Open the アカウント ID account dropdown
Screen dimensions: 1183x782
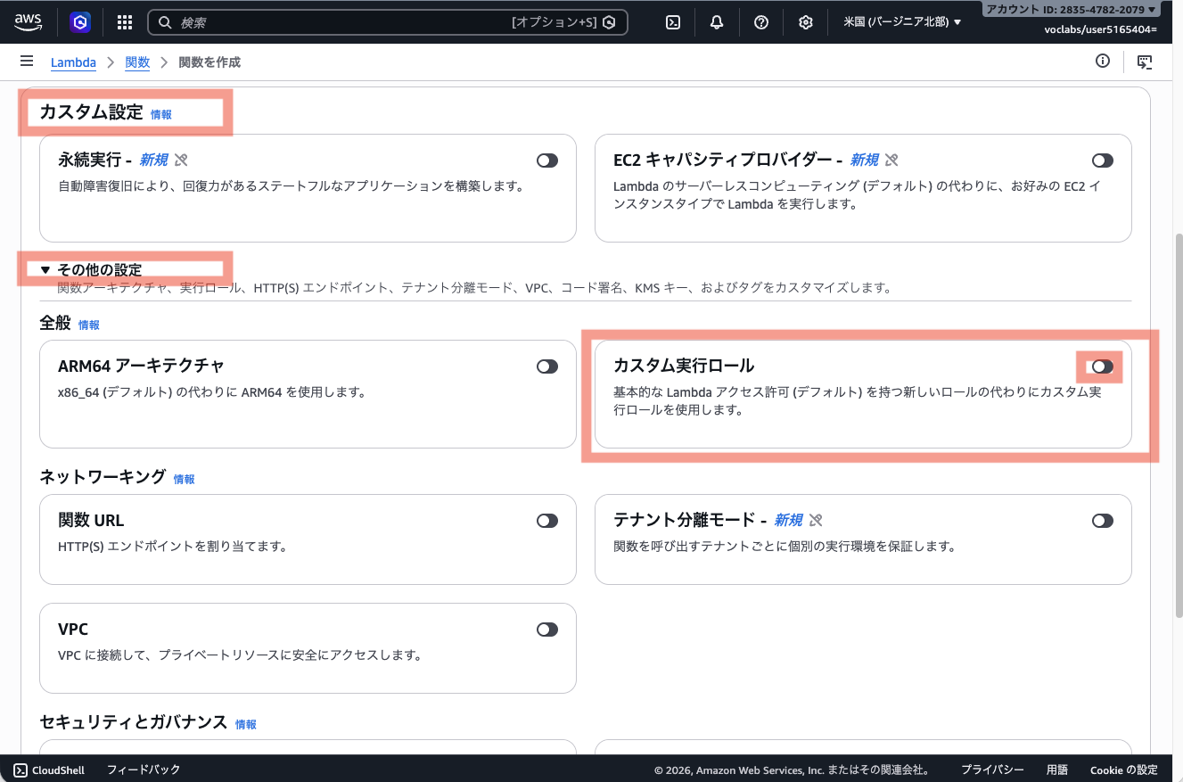coord(1071,10)
